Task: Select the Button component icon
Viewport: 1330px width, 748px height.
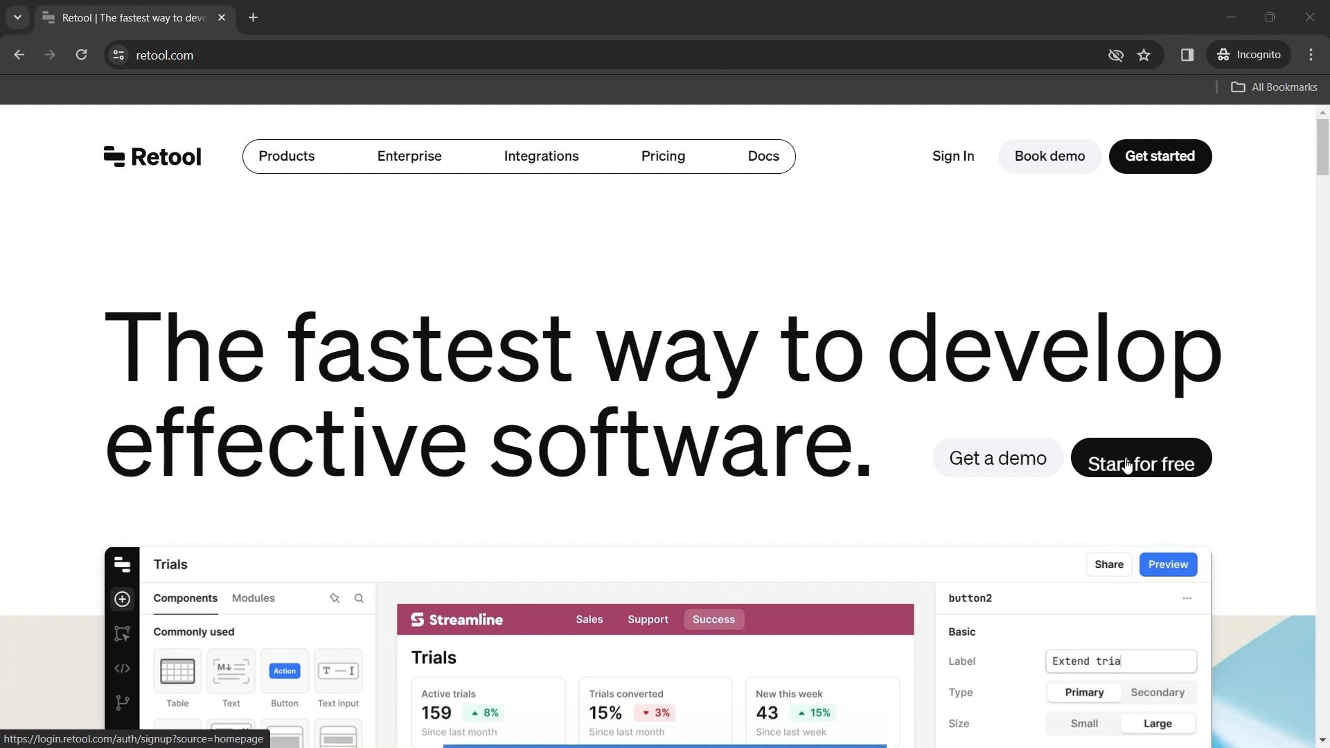Action: (285, 671)
